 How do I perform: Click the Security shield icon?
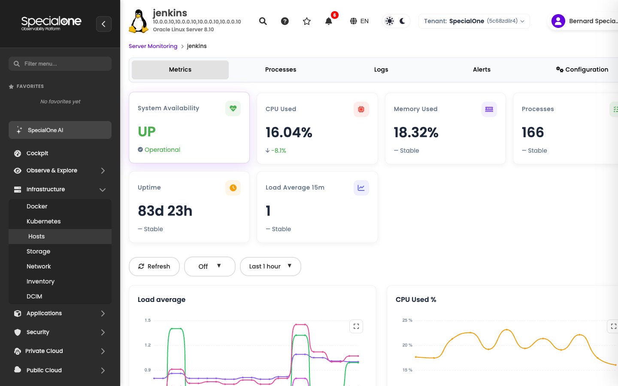18,332
